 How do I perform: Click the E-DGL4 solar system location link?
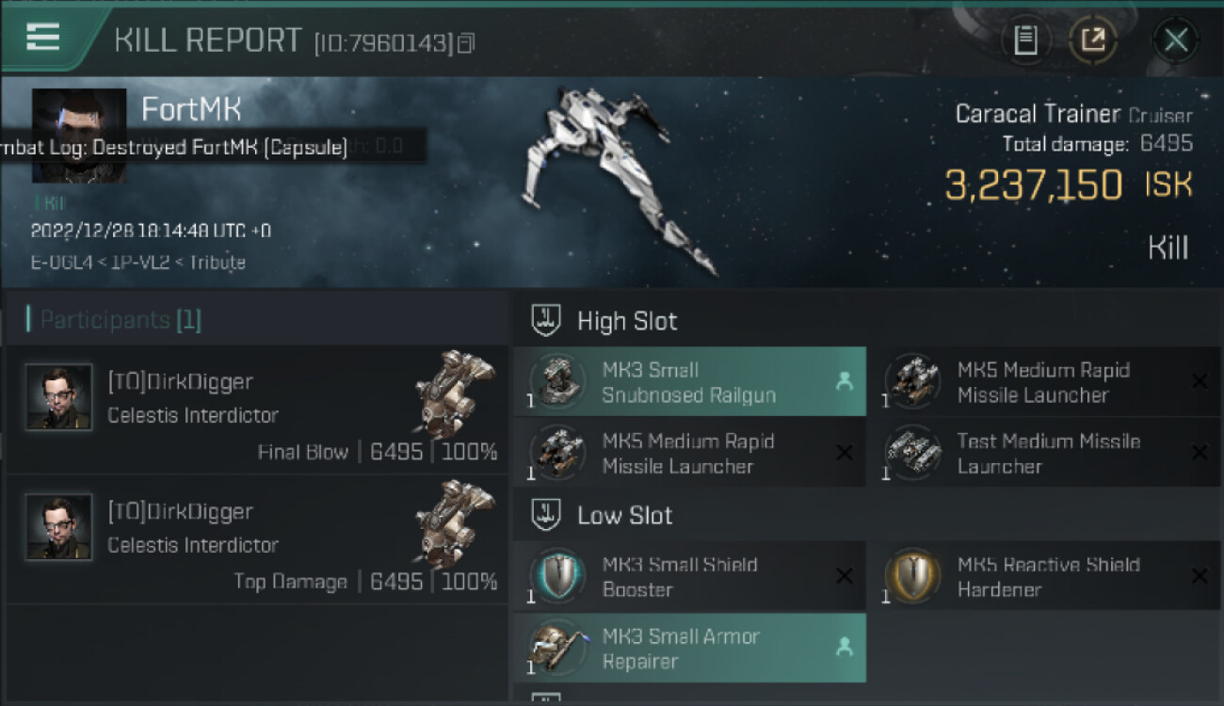[x=58, y=263]
